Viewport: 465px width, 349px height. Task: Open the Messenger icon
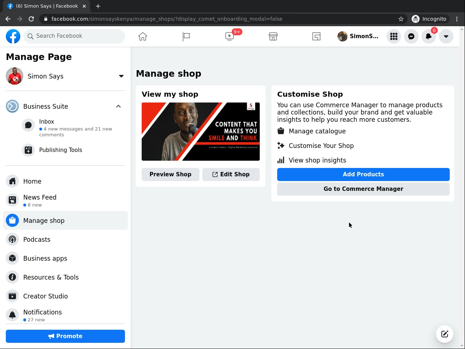(411, 36)
